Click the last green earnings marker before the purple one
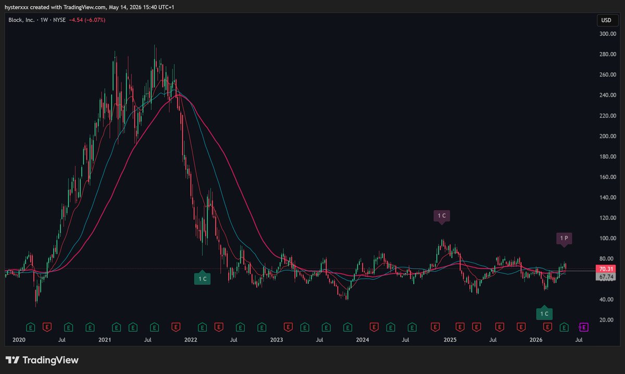Image resolution: width=625 pixels, height=374 pixels. [564, 327]
